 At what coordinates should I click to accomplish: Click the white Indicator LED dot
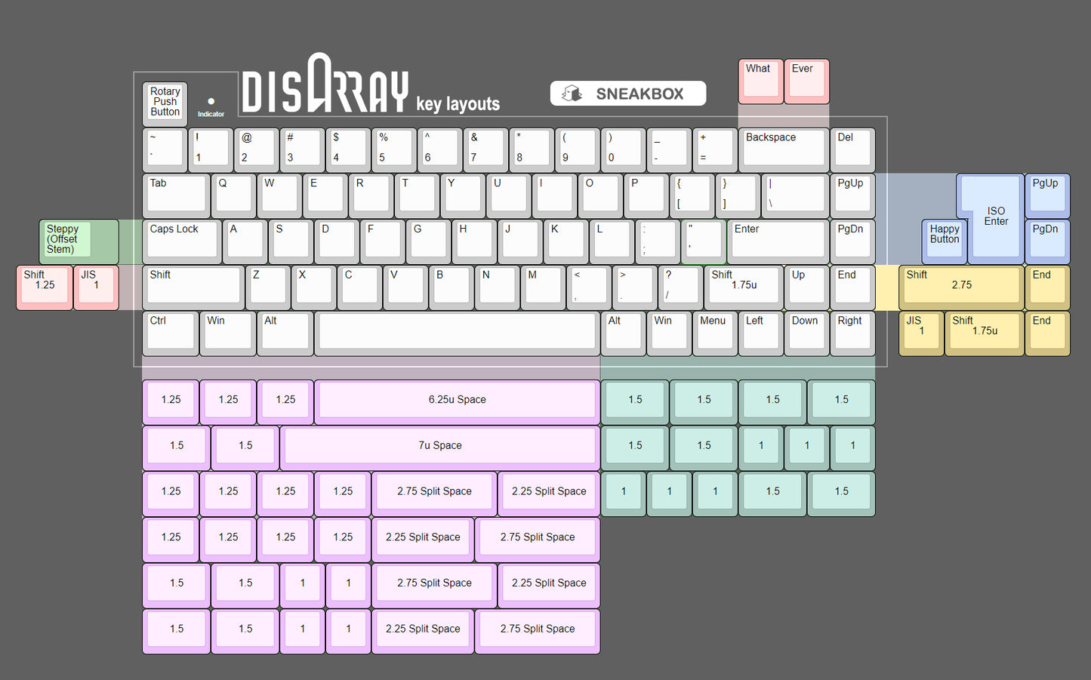[x=211, y=101]
